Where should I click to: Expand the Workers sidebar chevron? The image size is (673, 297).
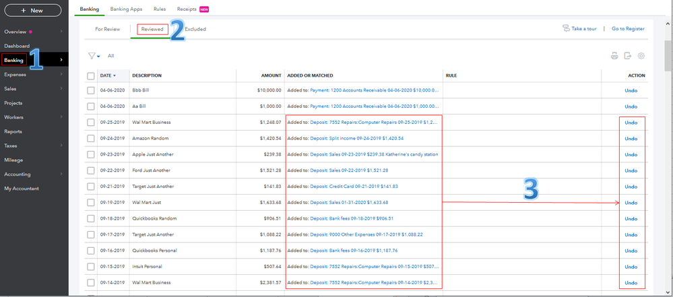61,117
